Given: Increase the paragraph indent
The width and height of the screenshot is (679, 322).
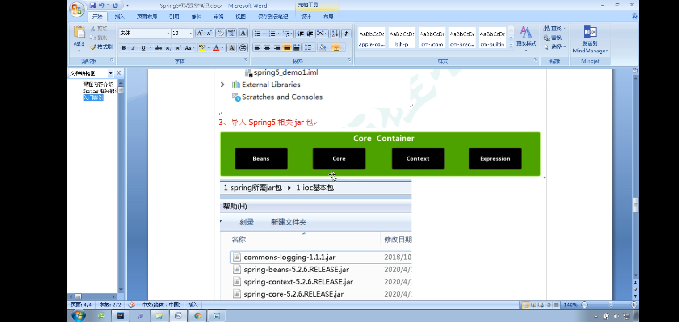Looking at the screenshot, I should [310, 34].
